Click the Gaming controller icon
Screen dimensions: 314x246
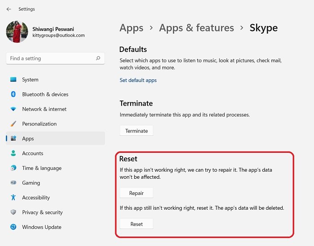pyautogui.click(x=13, y=182)
